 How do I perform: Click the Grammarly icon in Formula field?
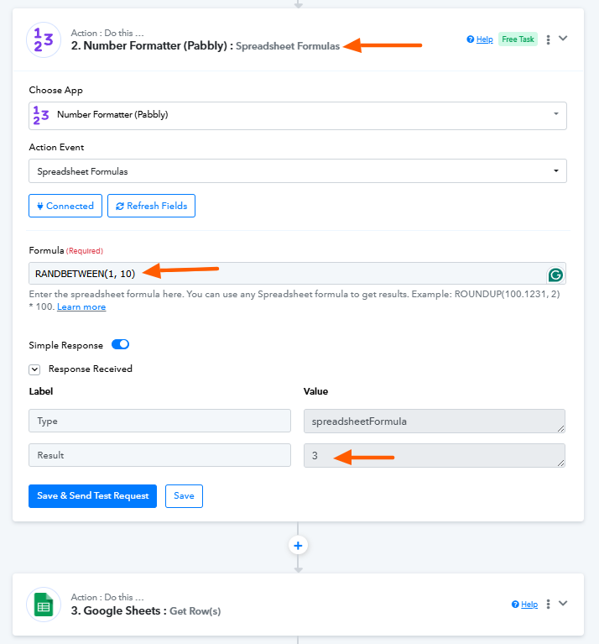pos(555,275)
